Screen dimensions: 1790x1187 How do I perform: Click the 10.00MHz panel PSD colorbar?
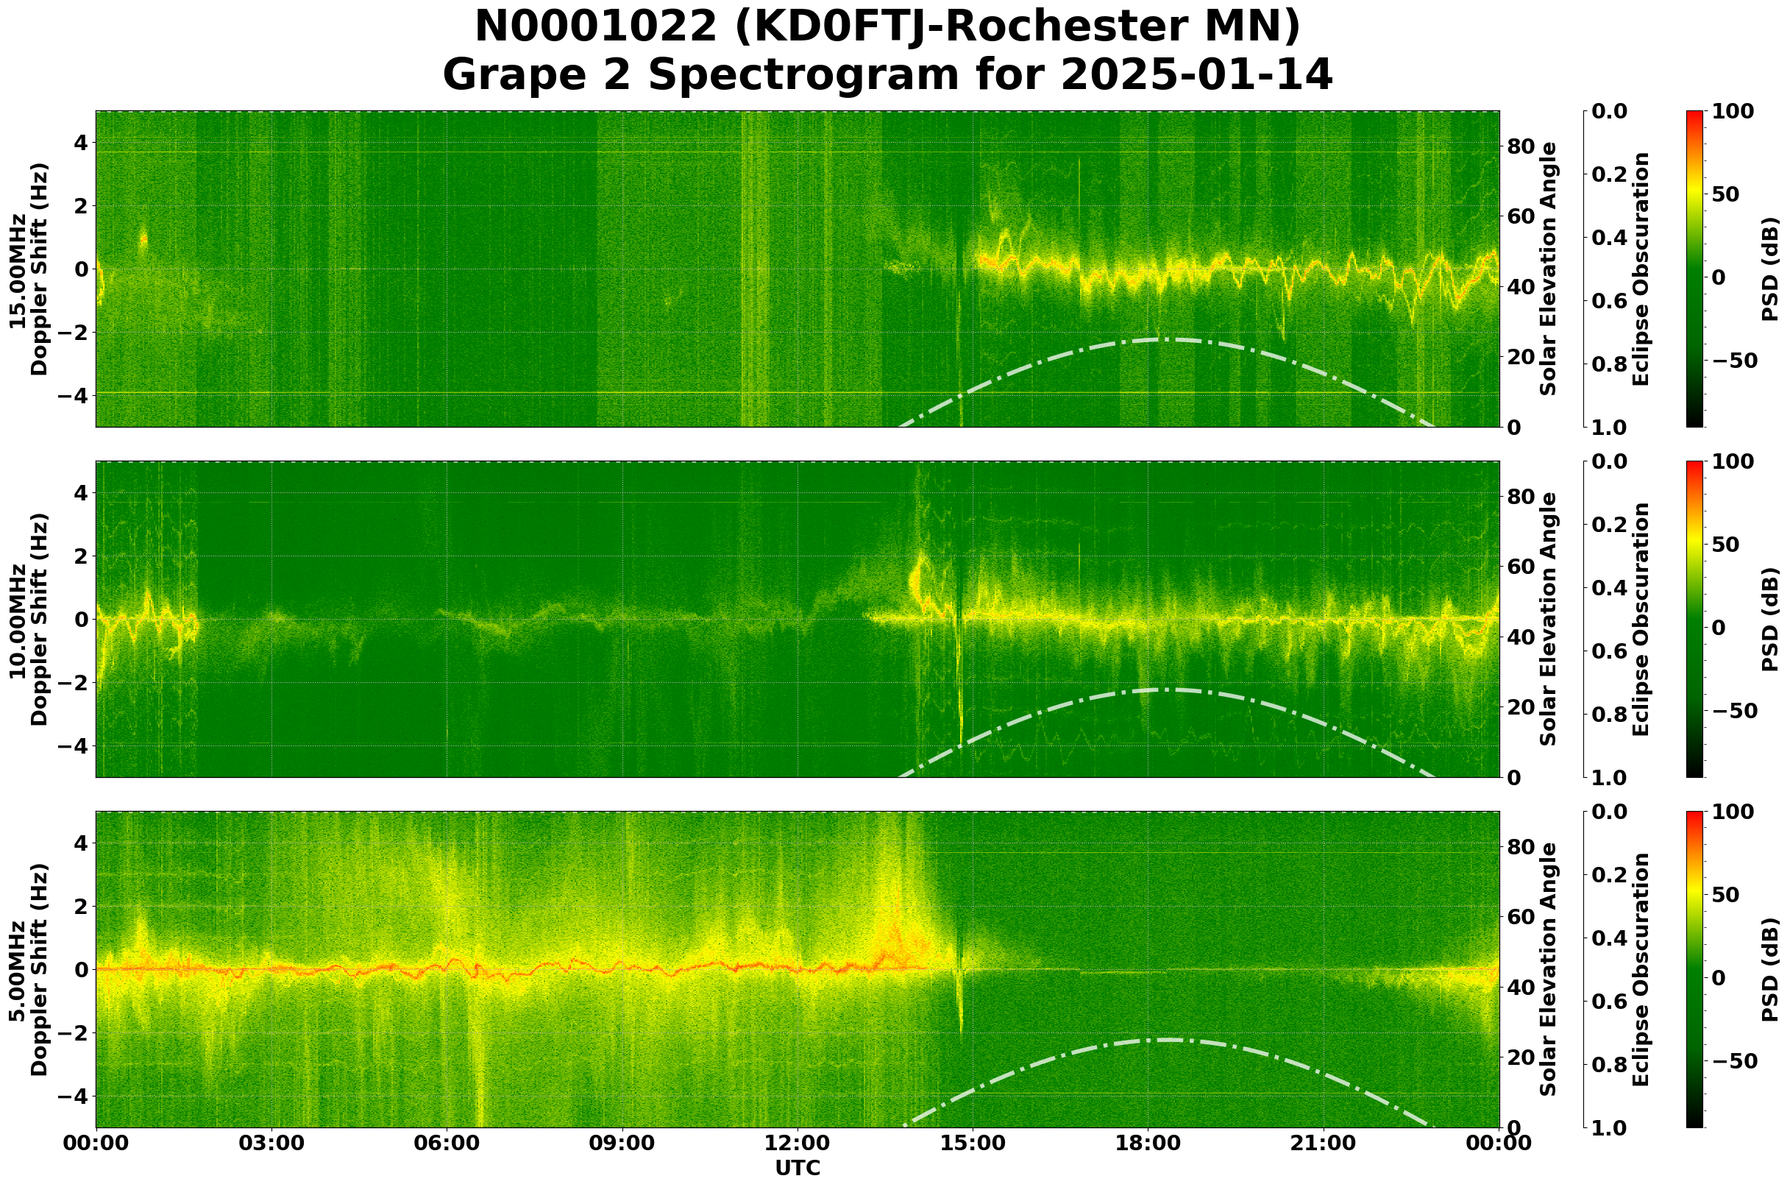tap(1694, 619)
